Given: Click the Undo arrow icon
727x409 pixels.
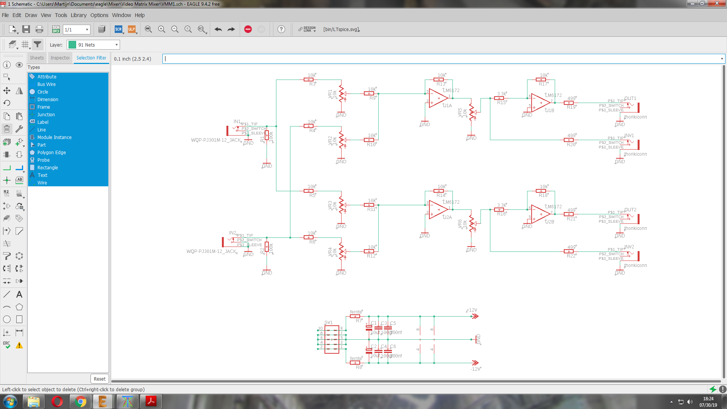Looking at the screenshot, I should [x=218, y=29].
